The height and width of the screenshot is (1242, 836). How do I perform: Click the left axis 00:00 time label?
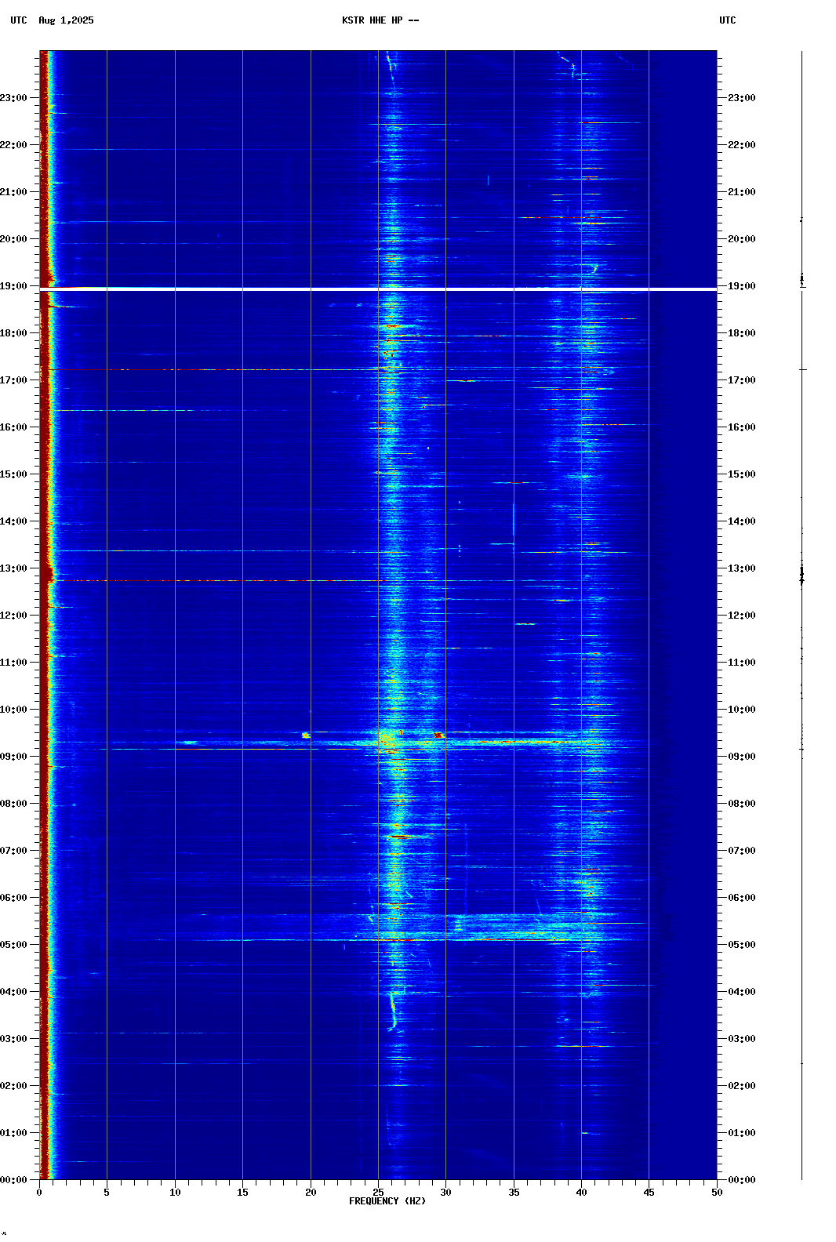point(13,1180)
